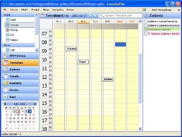
Task: Click the 'Śr 3' day header
Action: 83,22
